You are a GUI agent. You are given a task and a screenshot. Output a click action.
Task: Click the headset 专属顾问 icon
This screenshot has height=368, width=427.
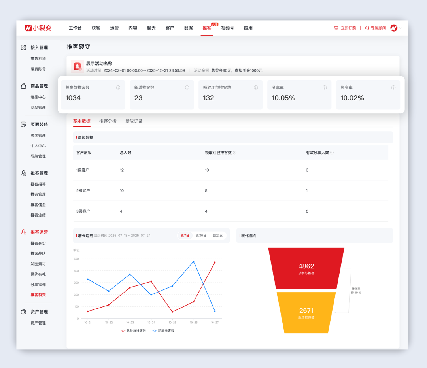tap(367, 28)
